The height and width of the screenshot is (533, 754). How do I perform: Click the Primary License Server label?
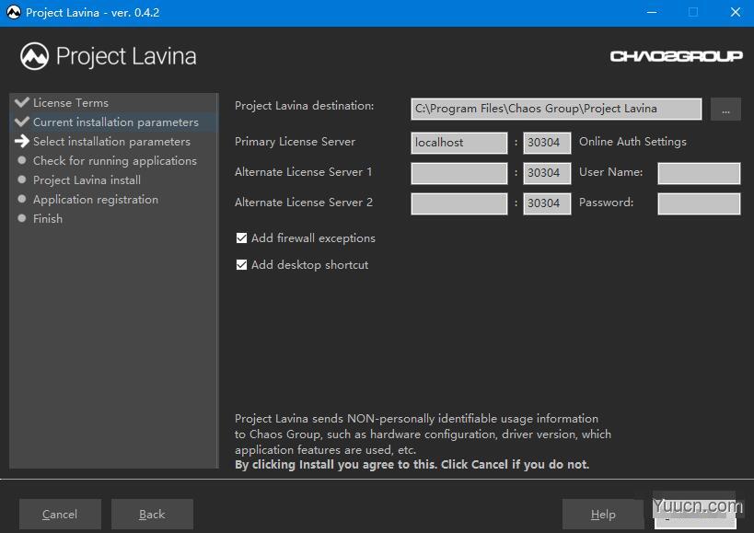[x=295, y=142]
